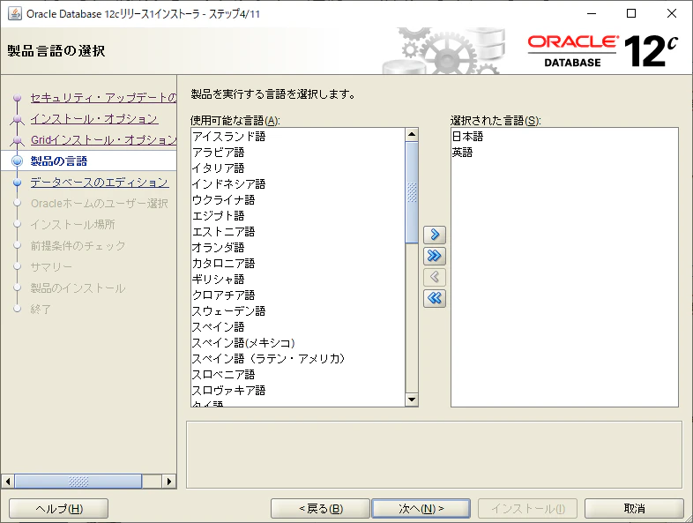
Task: Select 日本語 in selected languages
Action: [564, 137]
